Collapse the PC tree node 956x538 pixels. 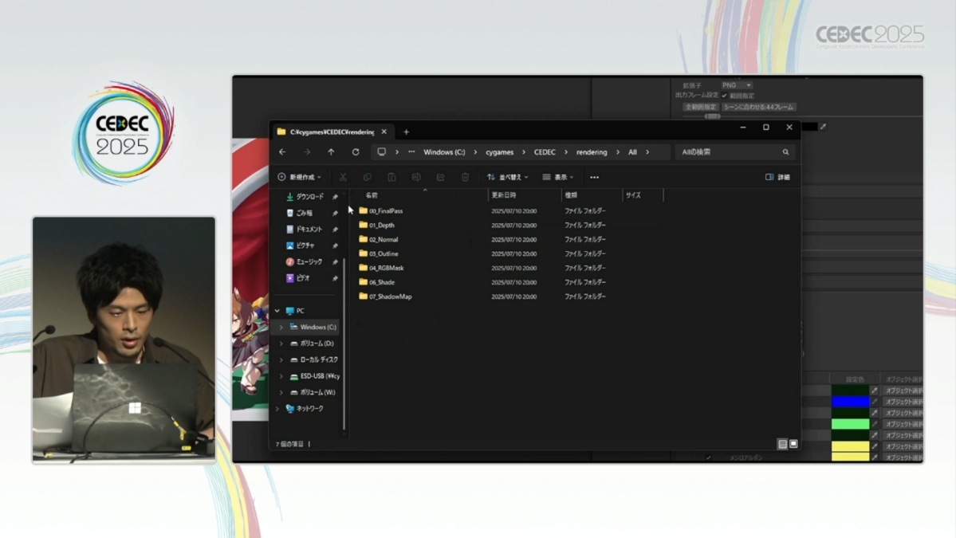point(277,311)
